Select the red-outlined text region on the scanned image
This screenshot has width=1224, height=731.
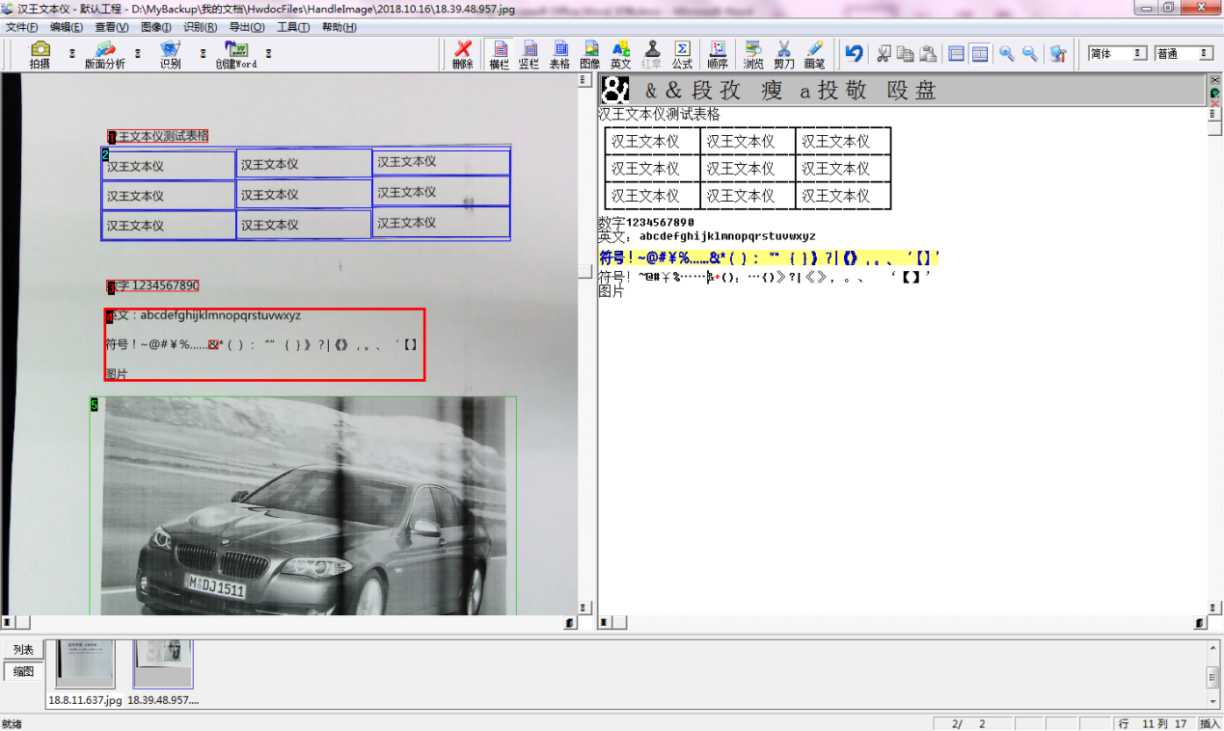click(x=264, y=344)
